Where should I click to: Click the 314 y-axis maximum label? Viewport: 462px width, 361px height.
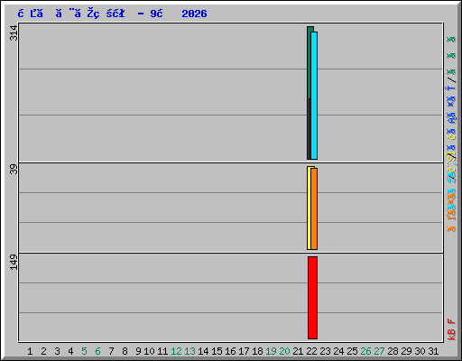(x=14, y=33)
